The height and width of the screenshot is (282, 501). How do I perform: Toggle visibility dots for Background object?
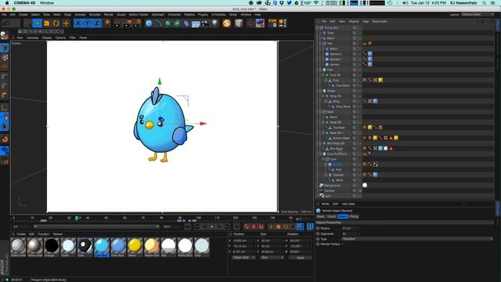[359, 186]
